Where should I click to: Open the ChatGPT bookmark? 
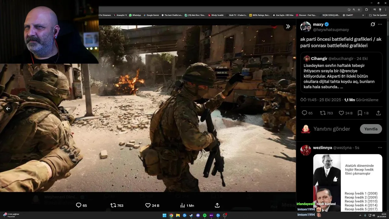[348, 15]
